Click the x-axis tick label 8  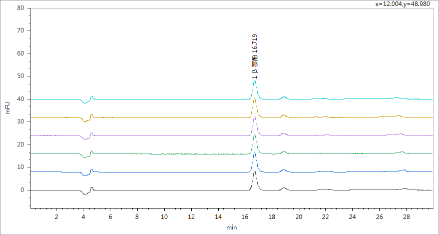(x=137, y=217)
